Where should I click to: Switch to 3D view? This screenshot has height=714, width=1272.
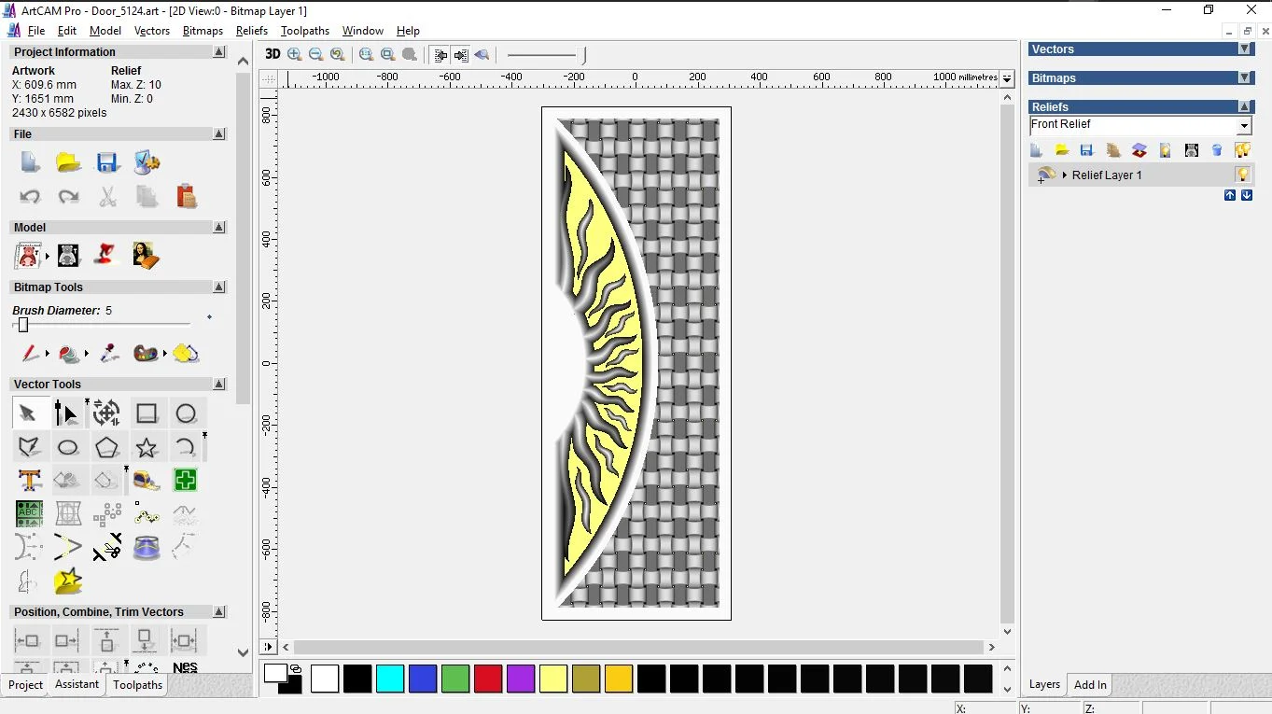[x=273, y=55]
